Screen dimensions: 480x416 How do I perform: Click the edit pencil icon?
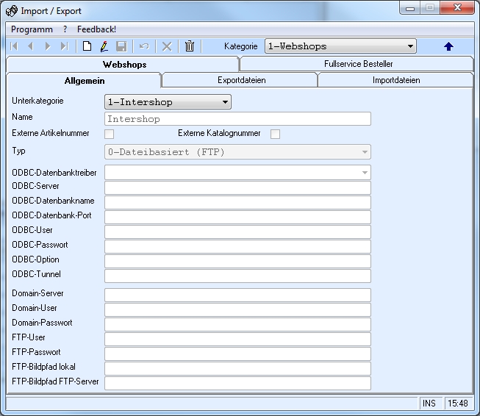pyautogui.click(x=104, y=46)
